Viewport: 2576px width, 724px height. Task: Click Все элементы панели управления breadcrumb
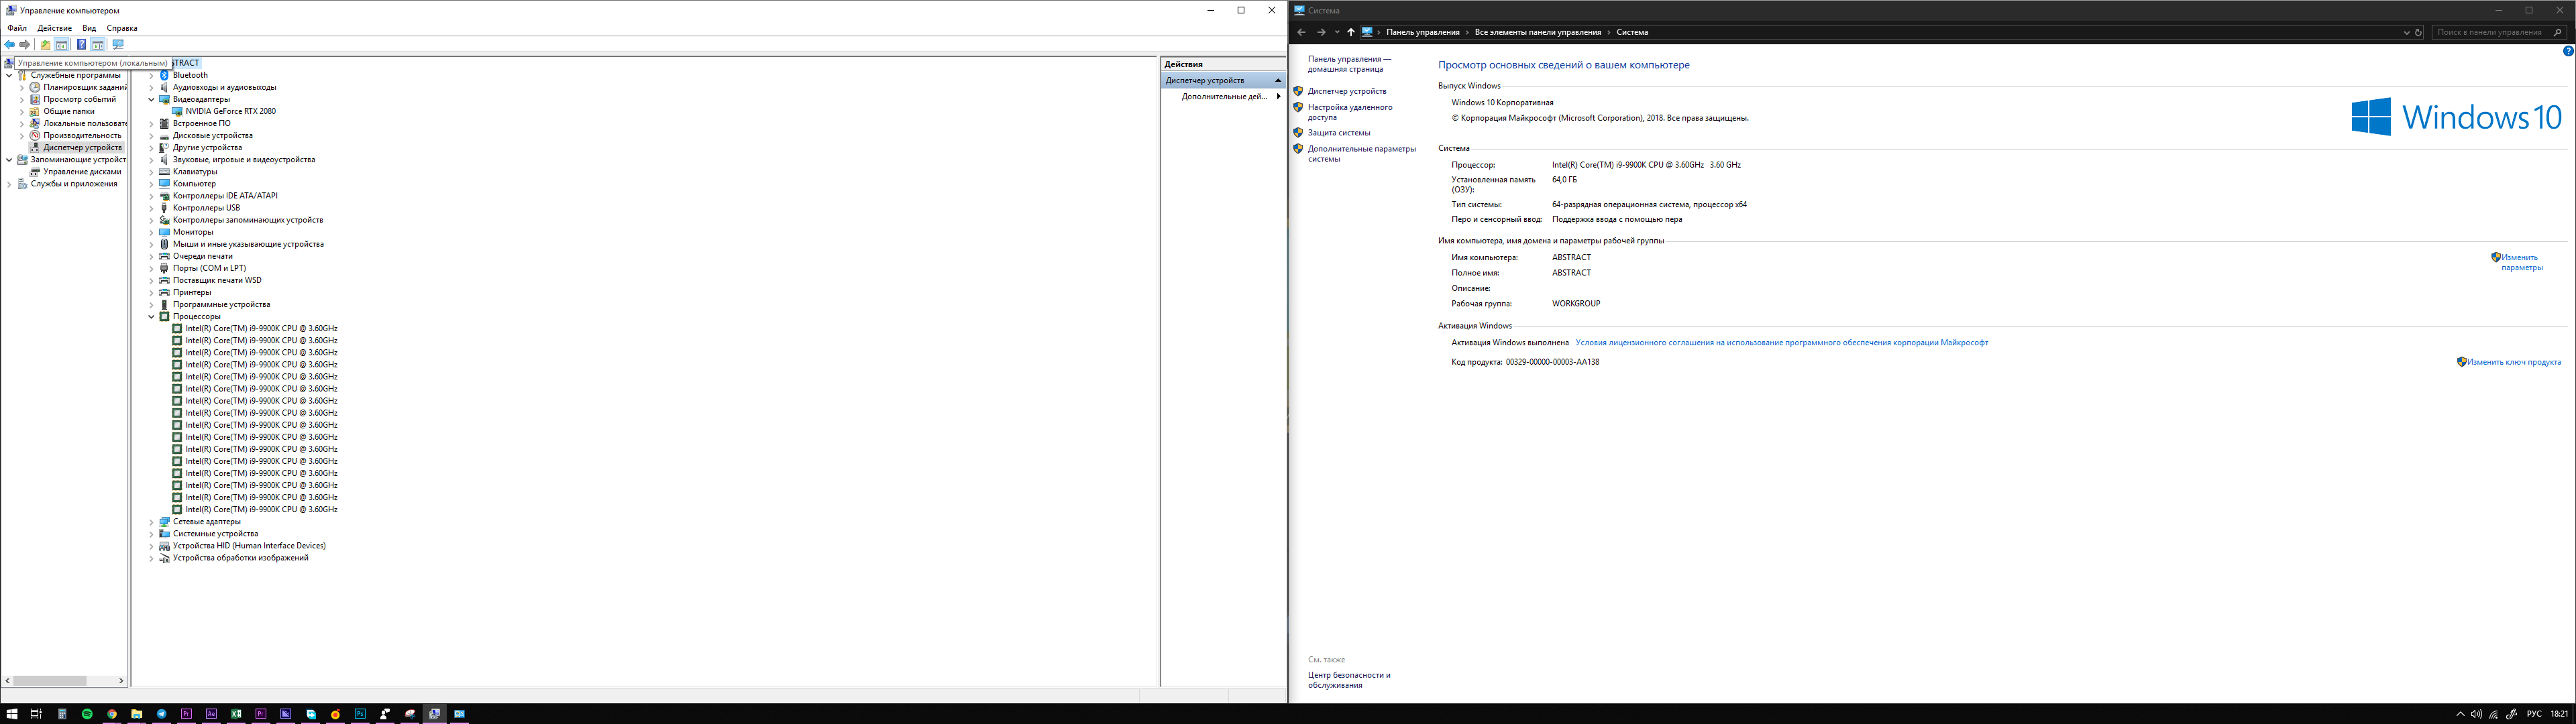(1538, 32)
